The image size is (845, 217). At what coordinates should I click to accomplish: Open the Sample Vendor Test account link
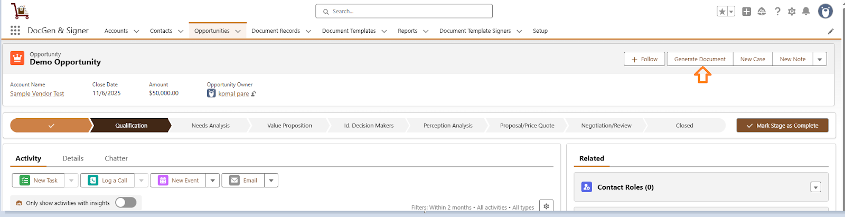pos(37,93)
